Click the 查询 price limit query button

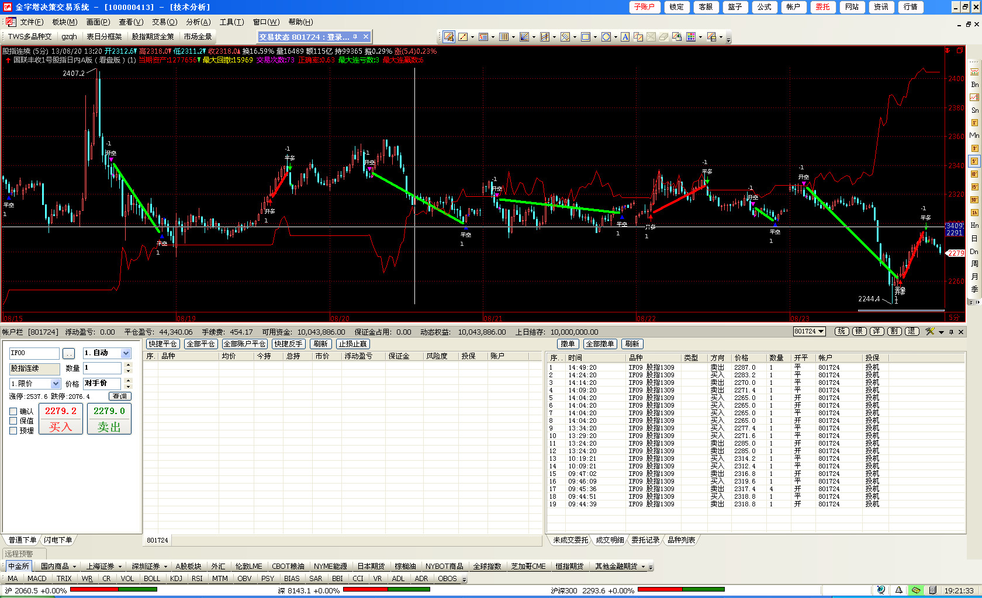click(x=120, y=397)
